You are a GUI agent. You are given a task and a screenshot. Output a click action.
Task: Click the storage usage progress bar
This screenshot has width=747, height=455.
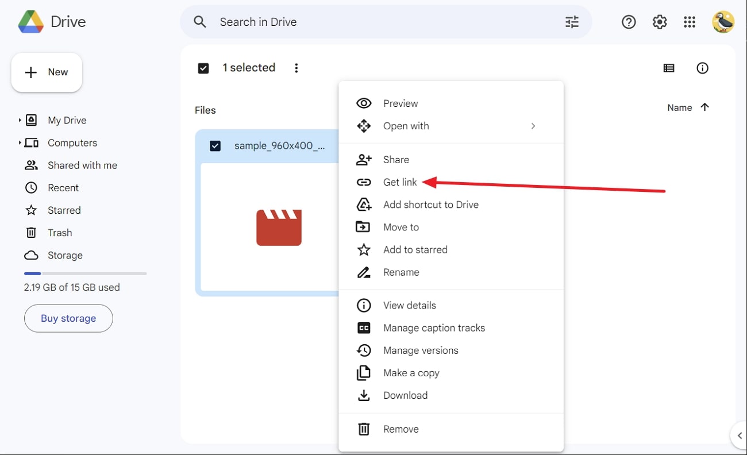tap(85, 273)
